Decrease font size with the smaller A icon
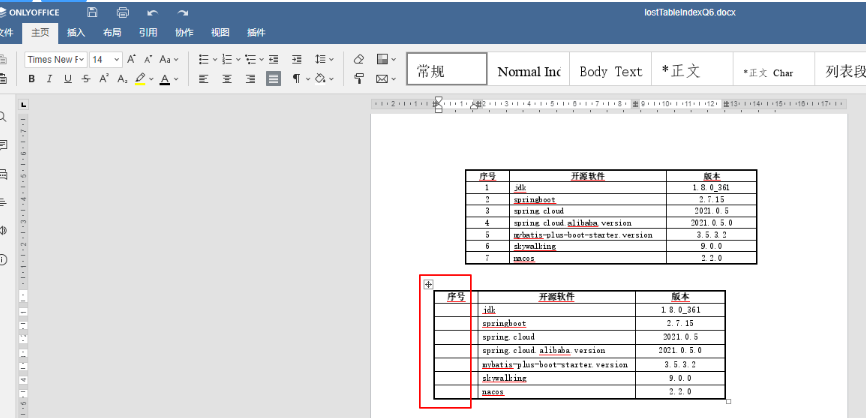 148,59
